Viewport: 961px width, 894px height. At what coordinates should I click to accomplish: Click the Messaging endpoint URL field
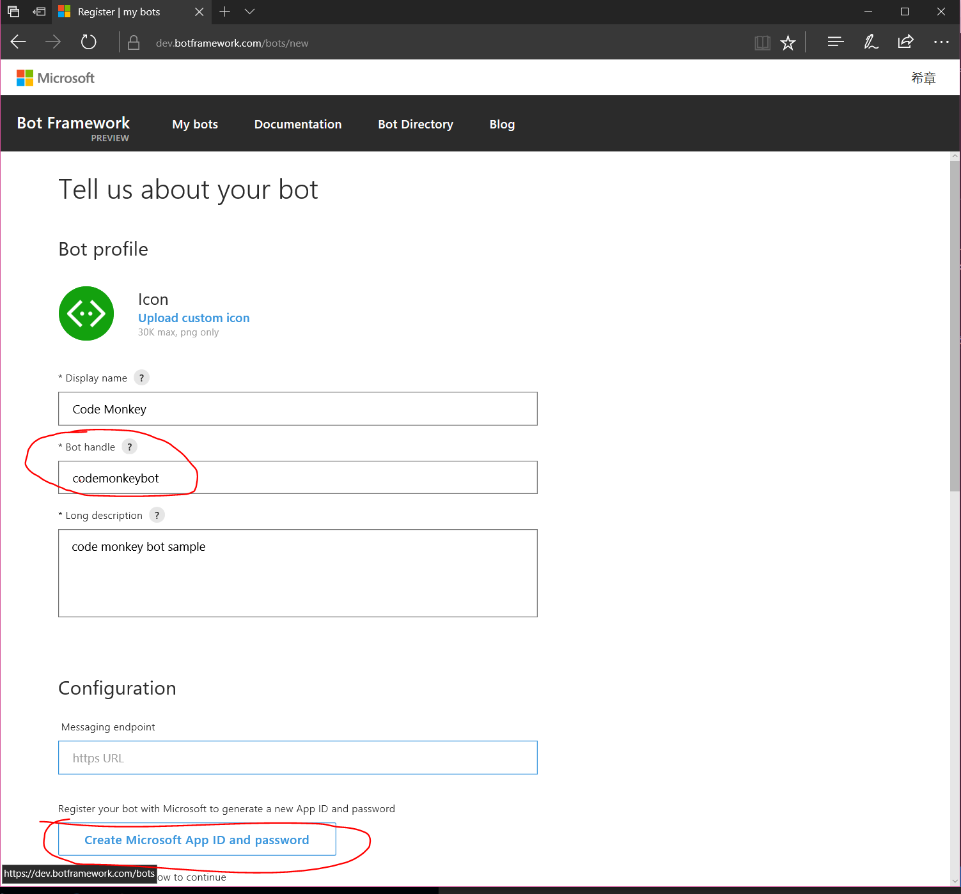coord(297,757)
